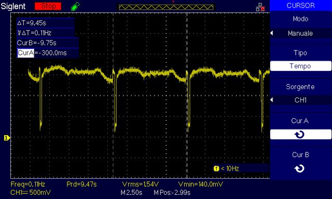Click the Freq=0.11Hz measurement
332x199 pixels.
click(x=27, y=184)
